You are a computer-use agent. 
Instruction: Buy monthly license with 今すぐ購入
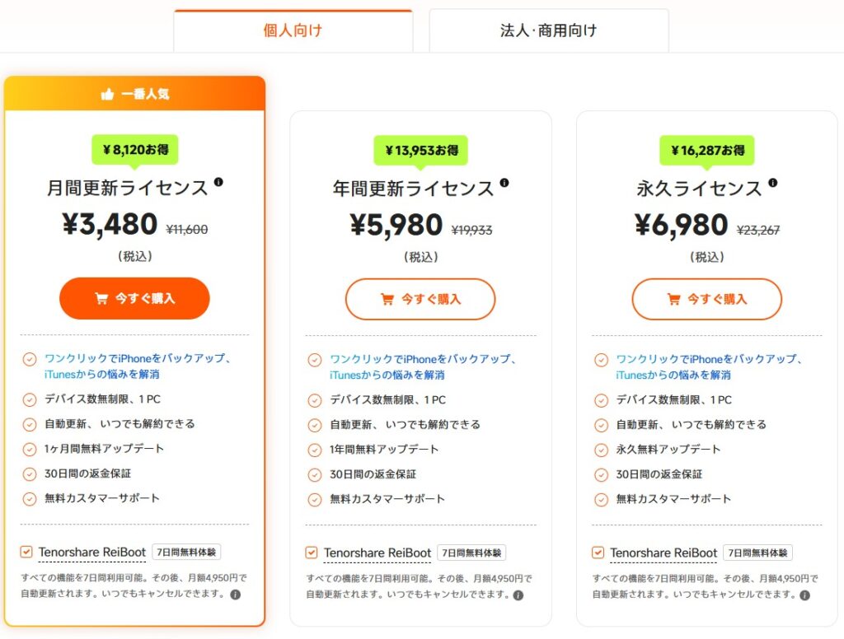(x=134, y=299)
